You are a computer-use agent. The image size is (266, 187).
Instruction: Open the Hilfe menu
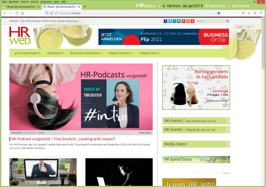64,2
